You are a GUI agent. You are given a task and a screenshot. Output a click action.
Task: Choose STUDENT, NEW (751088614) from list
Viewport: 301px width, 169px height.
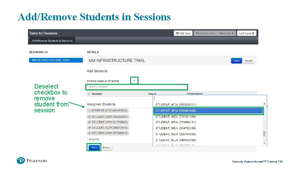208,122
